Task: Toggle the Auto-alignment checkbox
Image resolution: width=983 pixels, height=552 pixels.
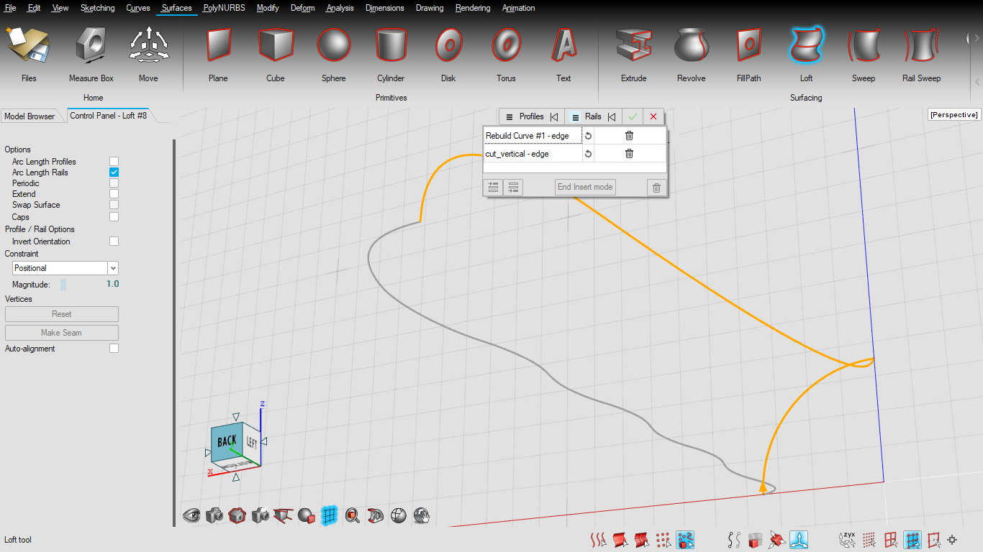Action: click(114, 349)
